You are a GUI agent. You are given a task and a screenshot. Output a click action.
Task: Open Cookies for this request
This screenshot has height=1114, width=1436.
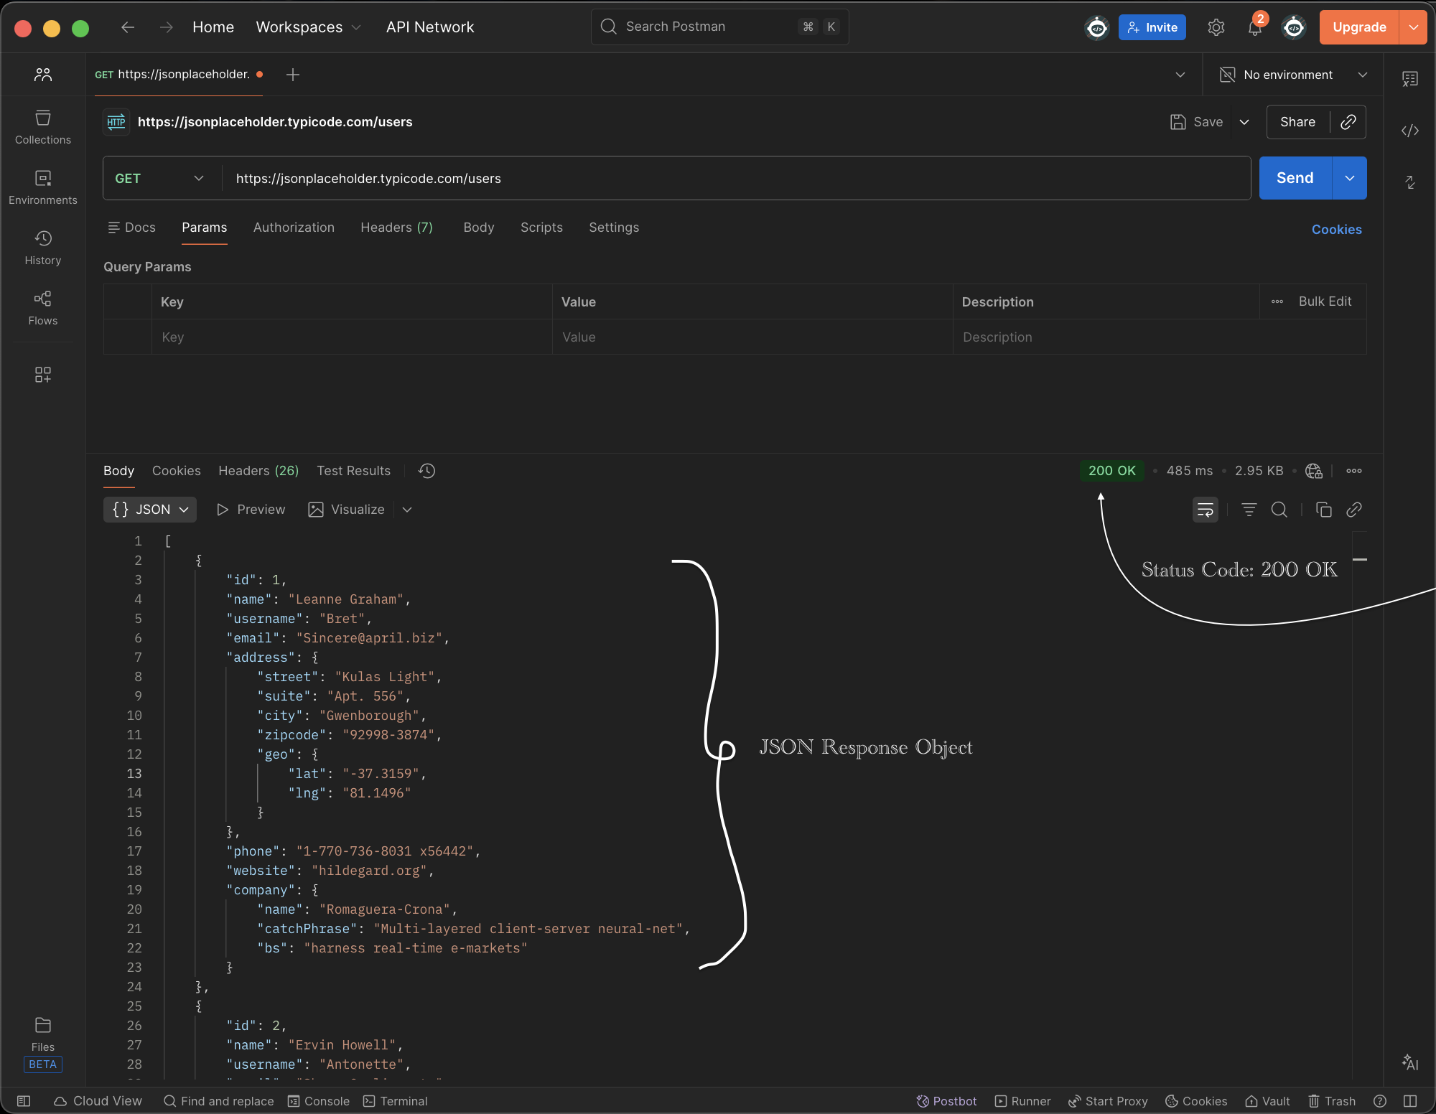(x=1336, y=229)
